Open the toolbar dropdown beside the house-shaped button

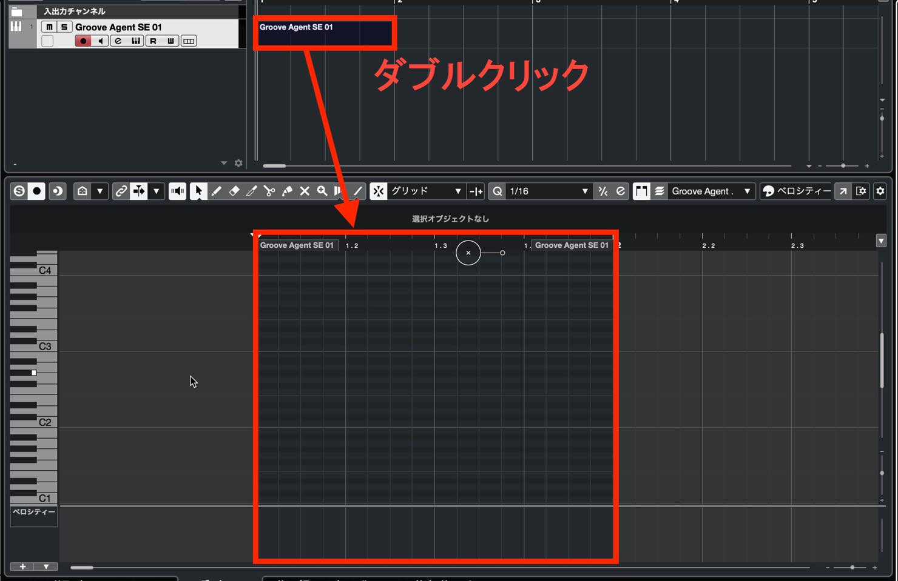pyautogui.click(x=100, y=191)
